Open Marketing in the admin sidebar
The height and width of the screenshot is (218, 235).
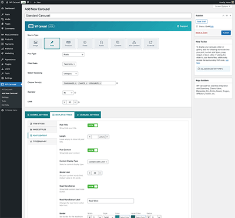(x=9, y=54)
